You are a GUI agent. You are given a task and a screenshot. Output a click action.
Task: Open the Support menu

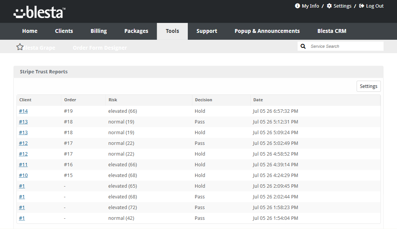pos(207,31)
